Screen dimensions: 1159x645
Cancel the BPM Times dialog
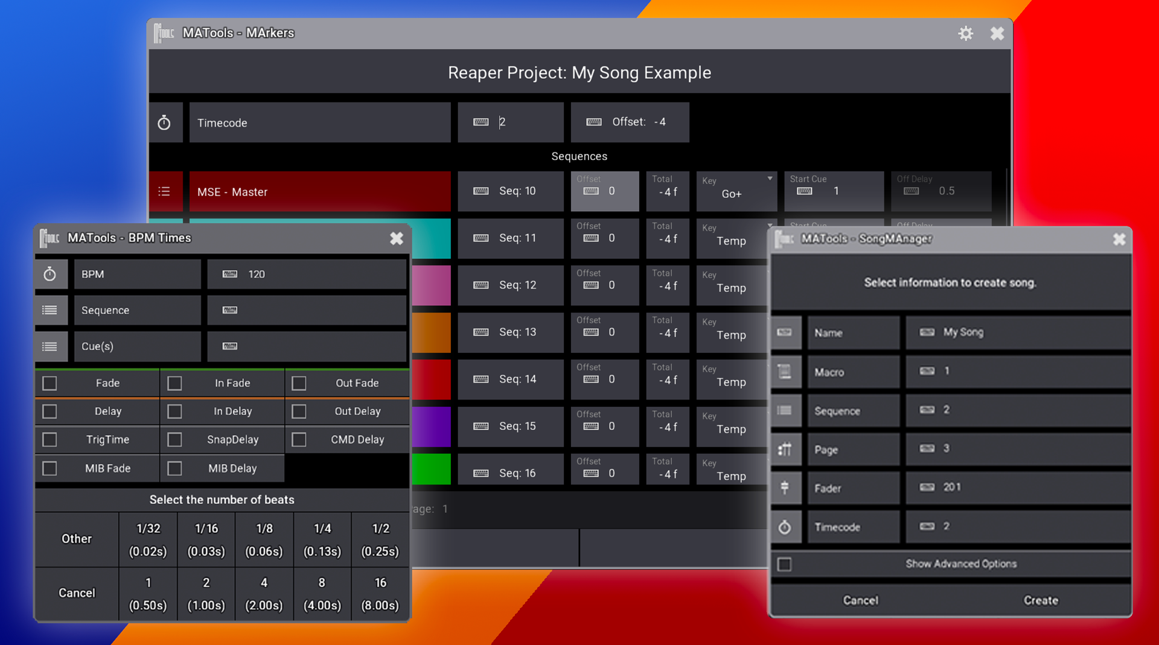tap(77, 593)
